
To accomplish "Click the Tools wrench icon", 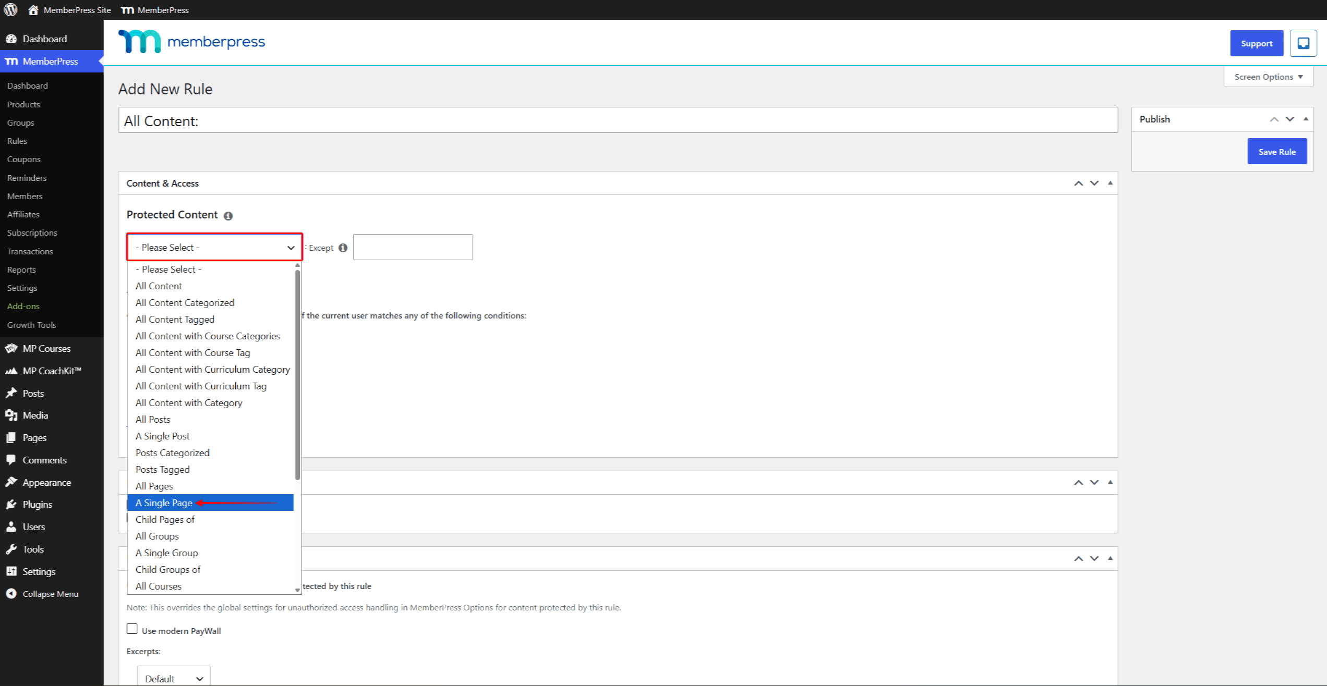I will pyautogui.click(x=11, y=549).
